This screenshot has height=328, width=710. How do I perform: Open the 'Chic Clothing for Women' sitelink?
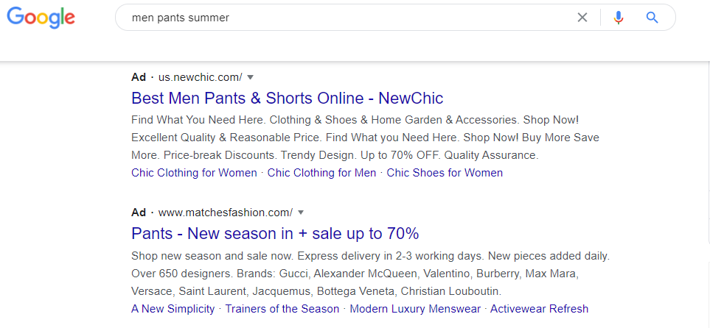194,173
